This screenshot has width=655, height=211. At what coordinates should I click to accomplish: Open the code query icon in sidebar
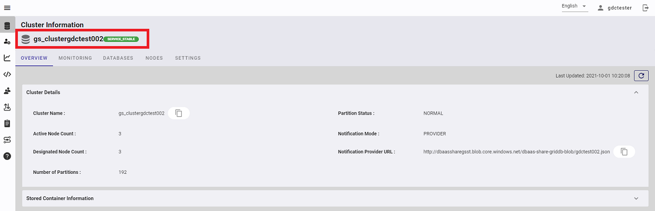[7, 74]
